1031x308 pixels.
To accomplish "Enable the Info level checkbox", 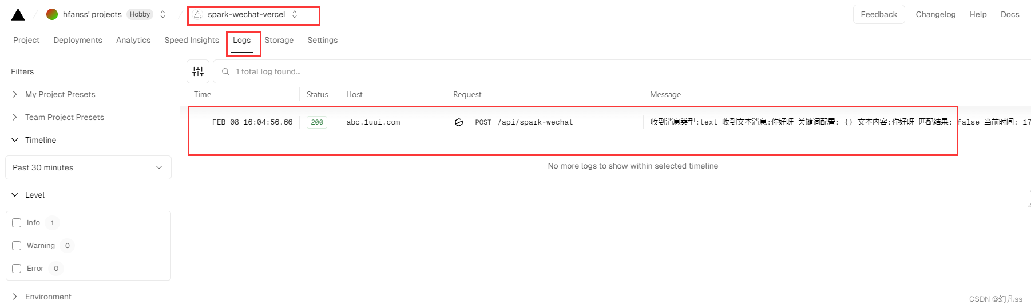I will click(17, 223).
